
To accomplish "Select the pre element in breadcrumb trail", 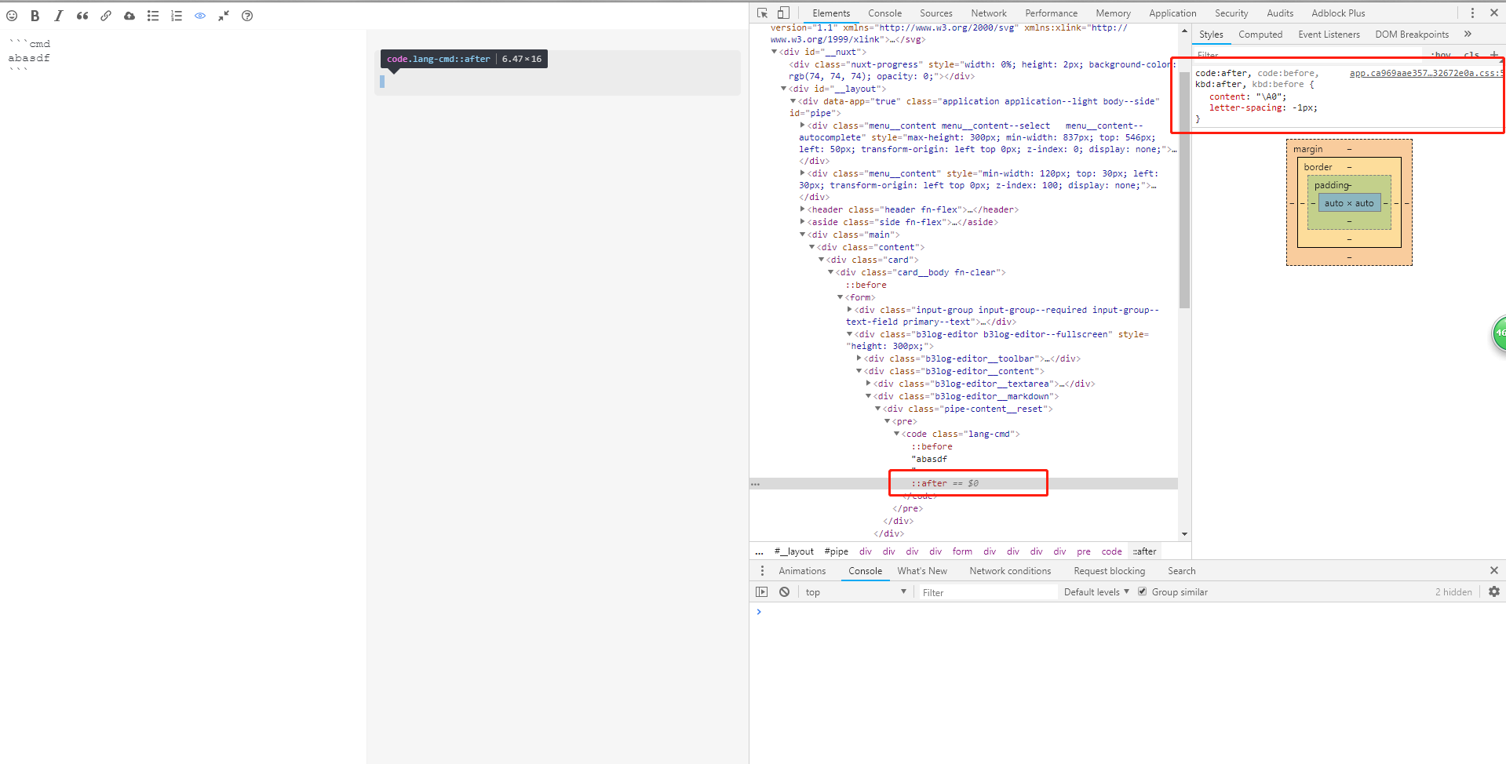I will tap(1083, 551).
